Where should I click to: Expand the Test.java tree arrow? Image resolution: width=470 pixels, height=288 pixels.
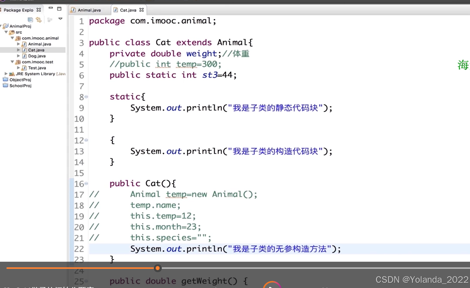coord(18,68)
